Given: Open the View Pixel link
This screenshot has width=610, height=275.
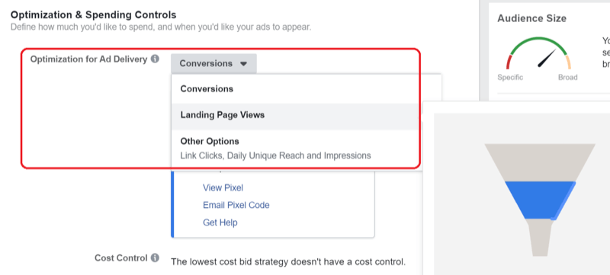Looking at the screenshot, I should click(x=223, y=188).
